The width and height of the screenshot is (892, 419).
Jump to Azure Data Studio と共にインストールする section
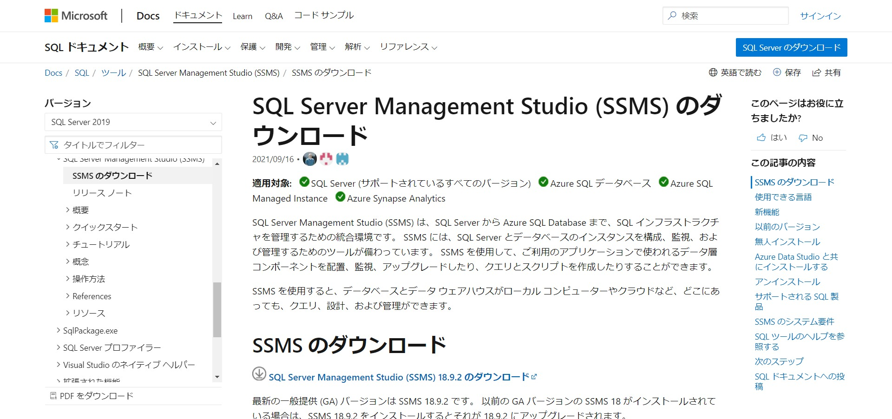point(796,262)
